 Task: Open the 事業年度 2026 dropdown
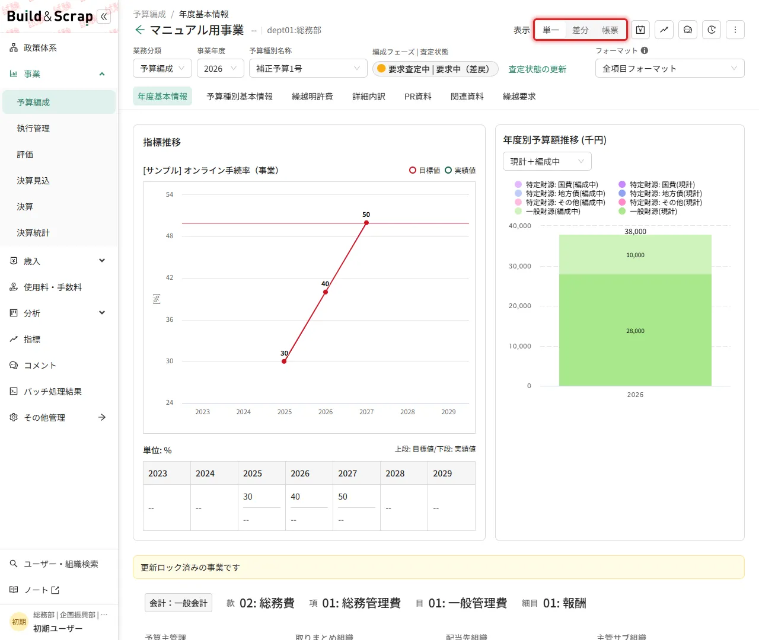pyautogui.click(x=221, y=68)
